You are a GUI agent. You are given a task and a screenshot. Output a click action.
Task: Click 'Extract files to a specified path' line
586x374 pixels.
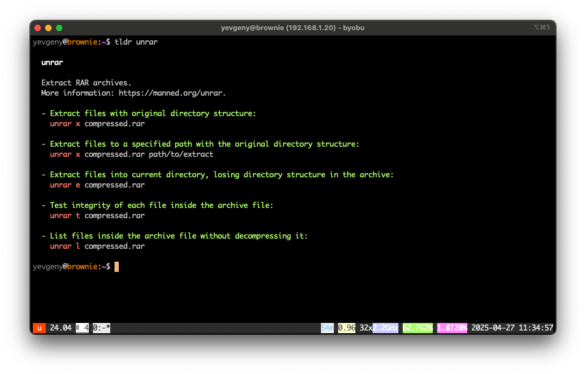tap(201, 144)
